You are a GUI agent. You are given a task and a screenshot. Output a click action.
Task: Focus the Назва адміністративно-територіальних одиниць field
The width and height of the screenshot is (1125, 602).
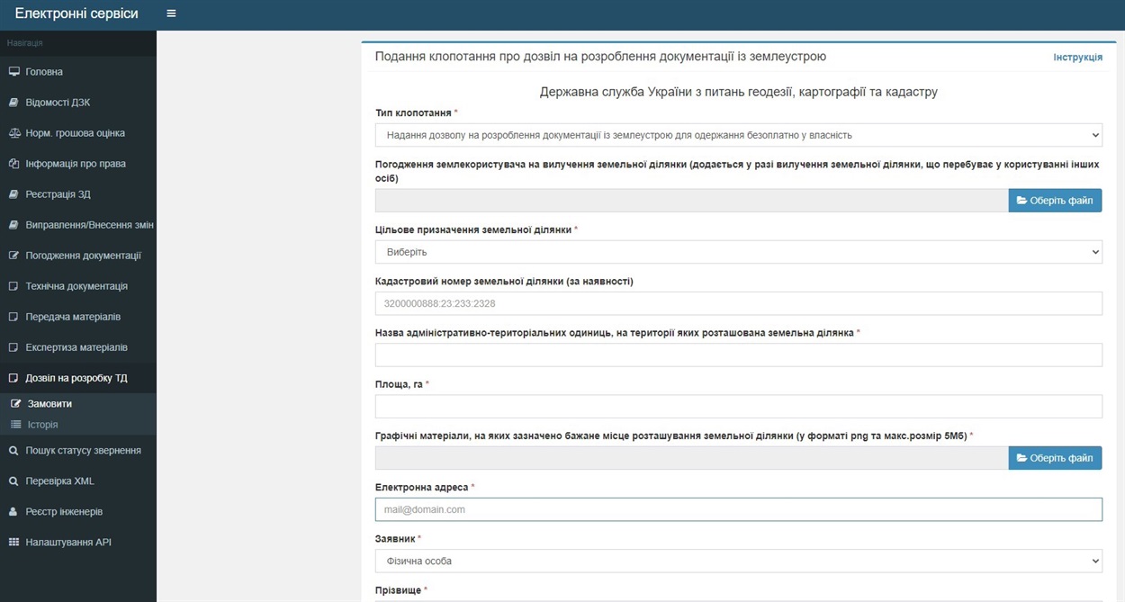point(738,355)
